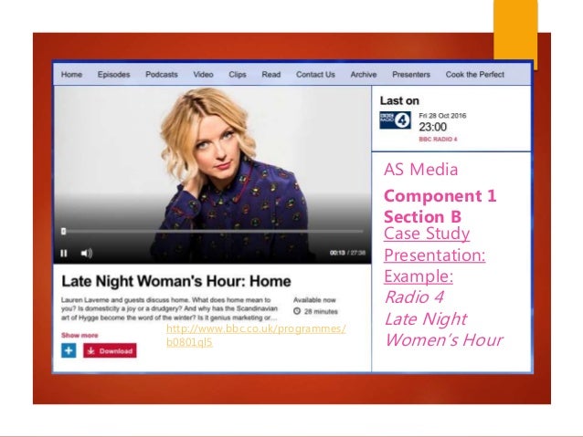Image resolution: width=583 pixels, height=437 pixels.
Task: Open Cook the Perfect link
Action: tap(475, 74)
